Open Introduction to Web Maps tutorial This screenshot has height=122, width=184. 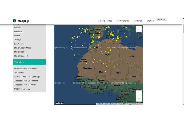(x=25, y=69)
